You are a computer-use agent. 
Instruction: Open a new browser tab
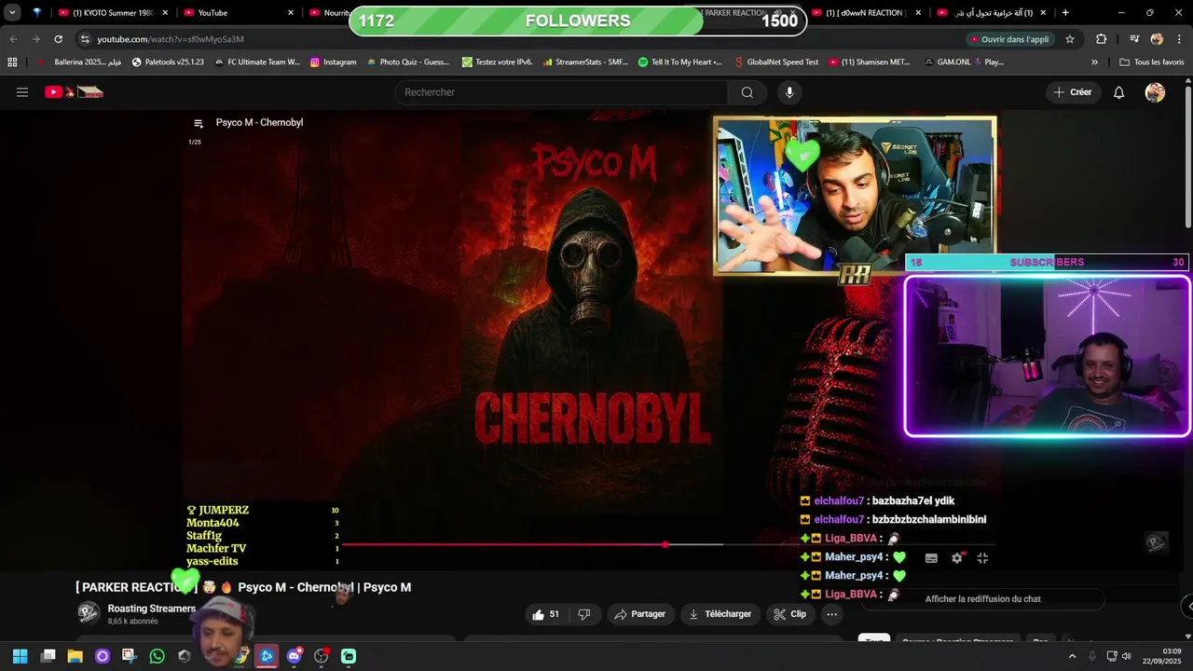(x=1065, y=13)
